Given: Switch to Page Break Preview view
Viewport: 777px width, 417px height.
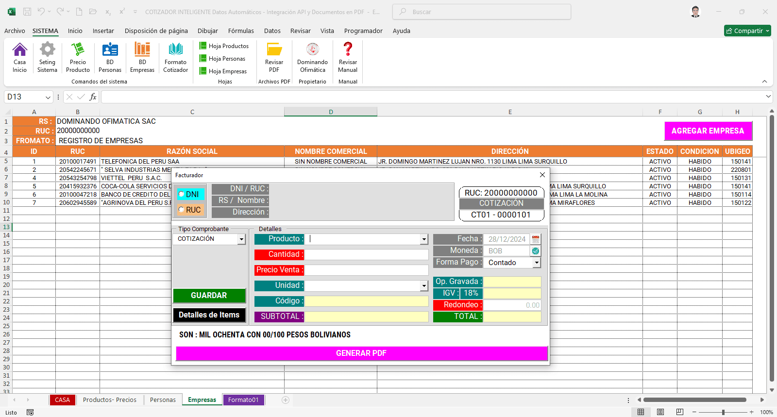Looking at the screenshot, I should (680, 412).
